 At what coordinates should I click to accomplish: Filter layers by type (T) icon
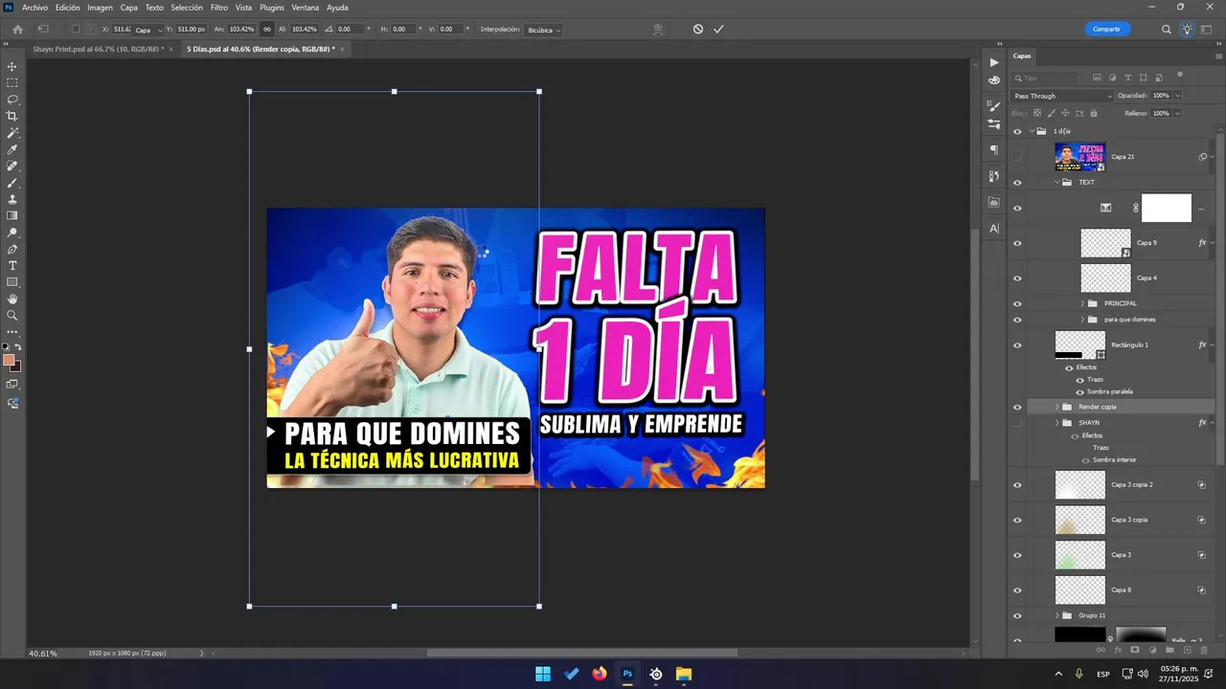point(1128,78)
